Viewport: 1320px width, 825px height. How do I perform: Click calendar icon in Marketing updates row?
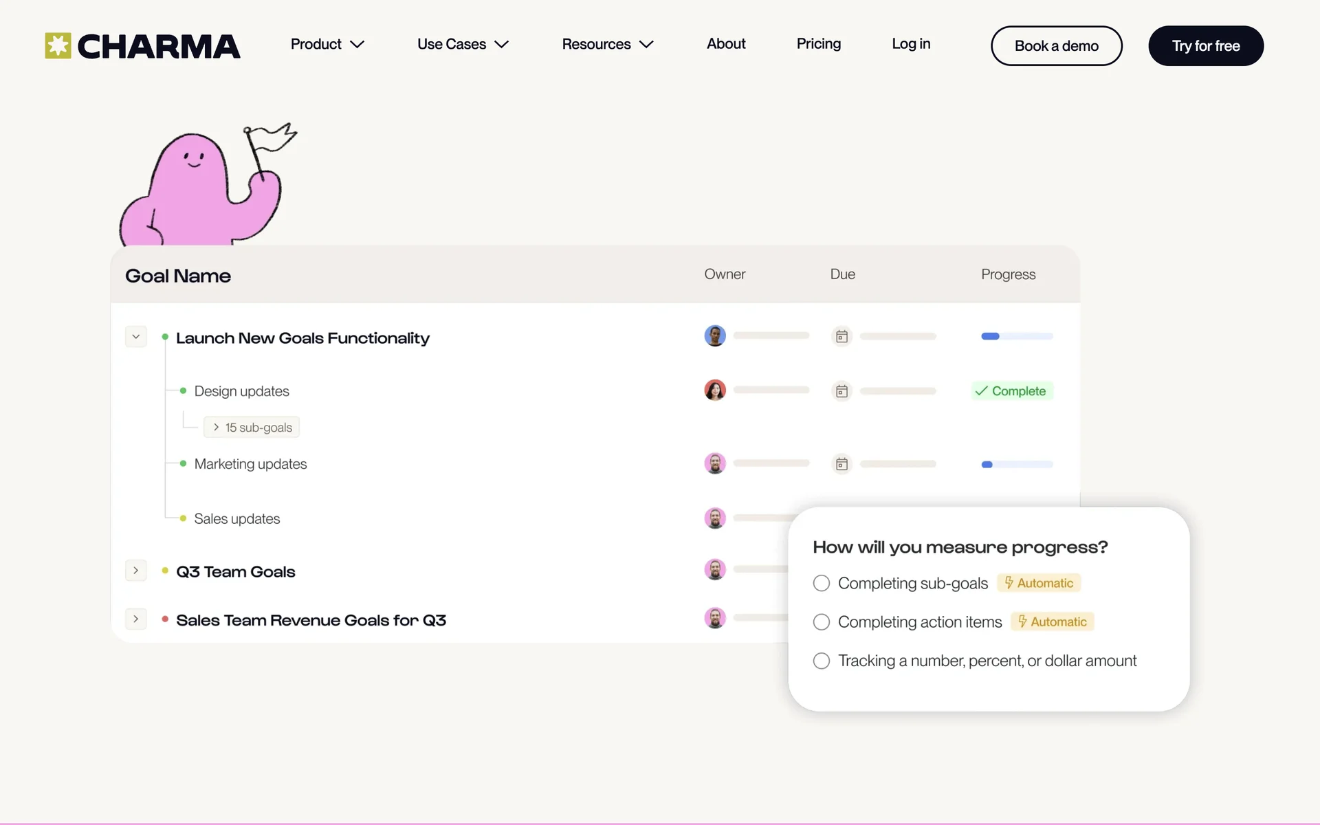[x=841, y=464]
